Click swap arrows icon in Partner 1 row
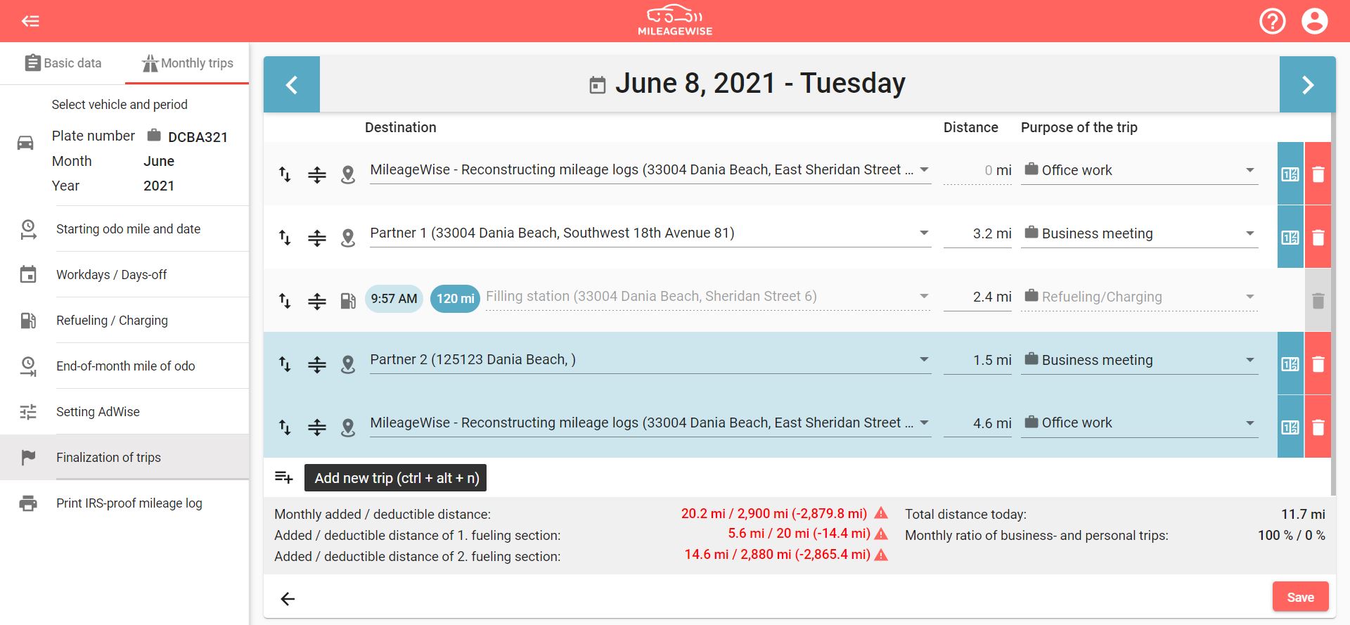Screen dimensions: 1350x625 point(285,238)
